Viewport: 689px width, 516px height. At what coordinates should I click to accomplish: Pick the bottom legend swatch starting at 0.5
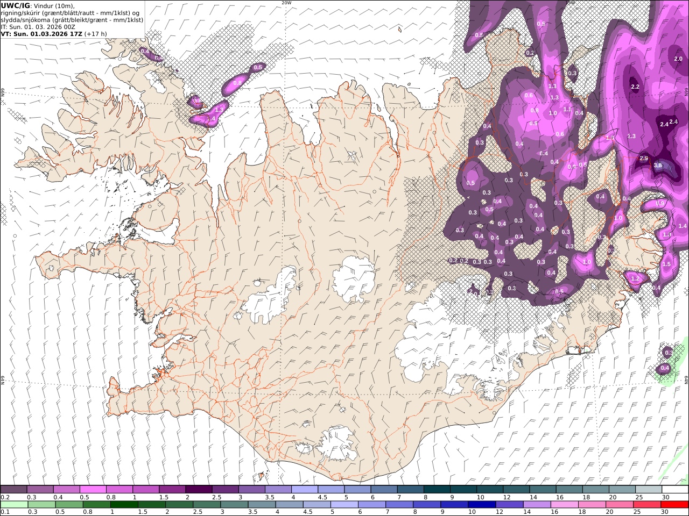pyautogui.click(x=68, y=505)
